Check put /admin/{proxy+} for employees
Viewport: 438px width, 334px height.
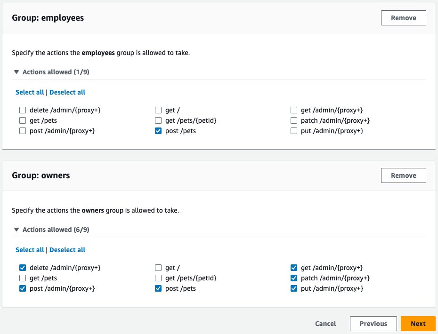point(293,131)
